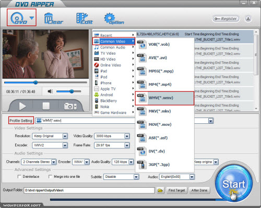The image size is (261, 208).
Task: Select THE_BUCKET_LIST_Title4.wmv row
Action: (x=224, y=80)
